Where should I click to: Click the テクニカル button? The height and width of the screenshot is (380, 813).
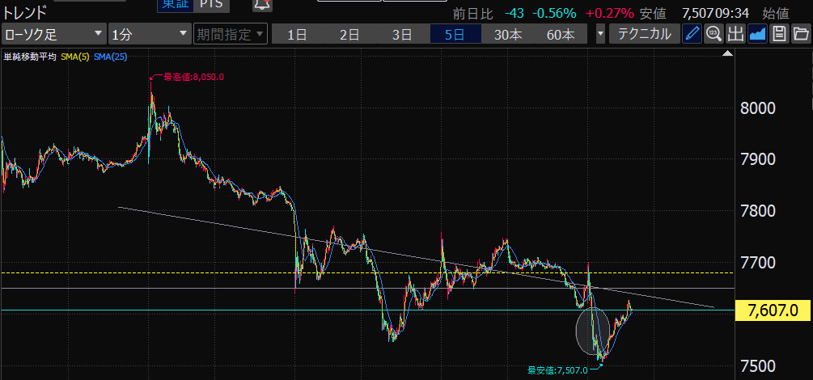[644, 34]
